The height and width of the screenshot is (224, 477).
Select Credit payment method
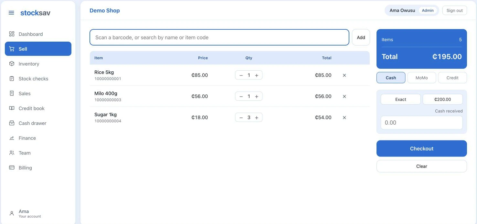[x=452, y=77]
